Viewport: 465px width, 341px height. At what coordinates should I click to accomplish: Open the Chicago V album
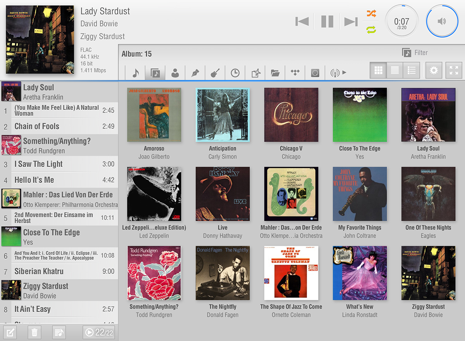click(291, 115)
